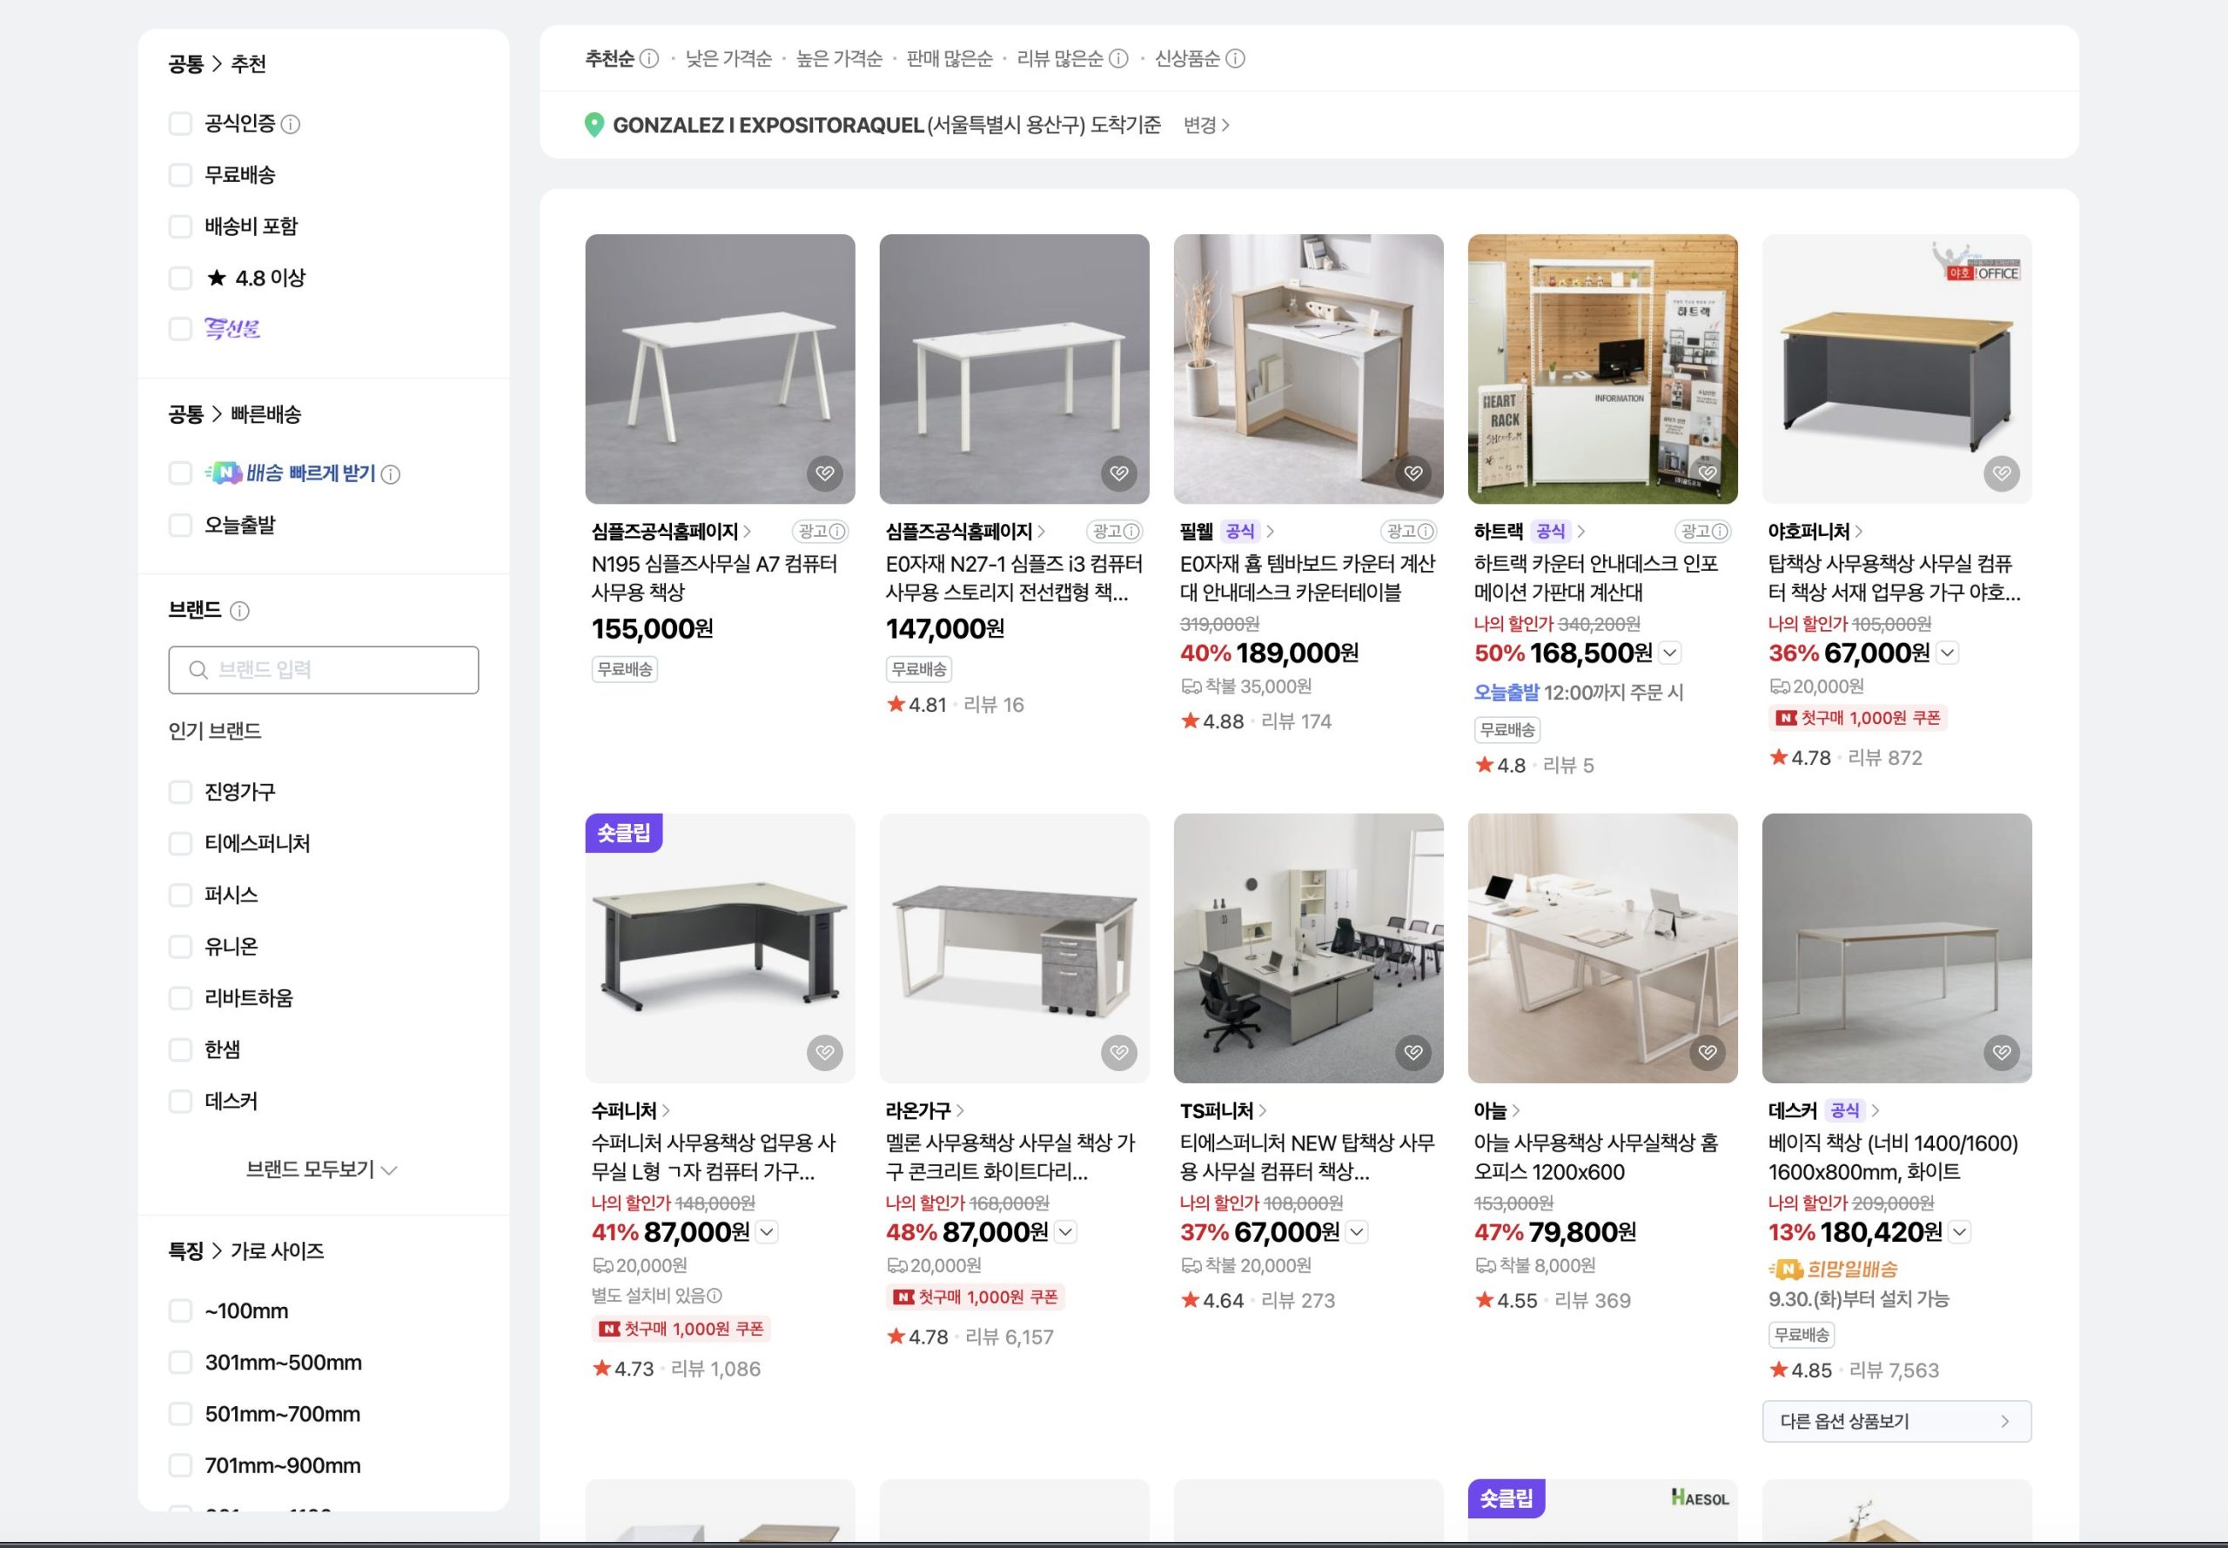Tick the 오늘출발 checkbox

pyautogui.click(x=180, y=526)
